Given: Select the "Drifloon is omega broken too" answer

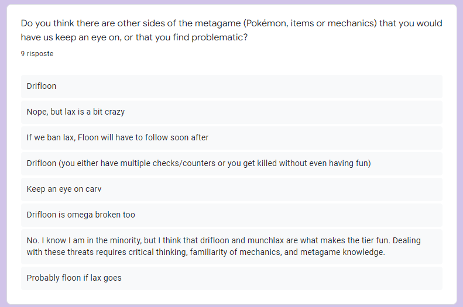Looking at the screenshot, I should pos(81,215).
